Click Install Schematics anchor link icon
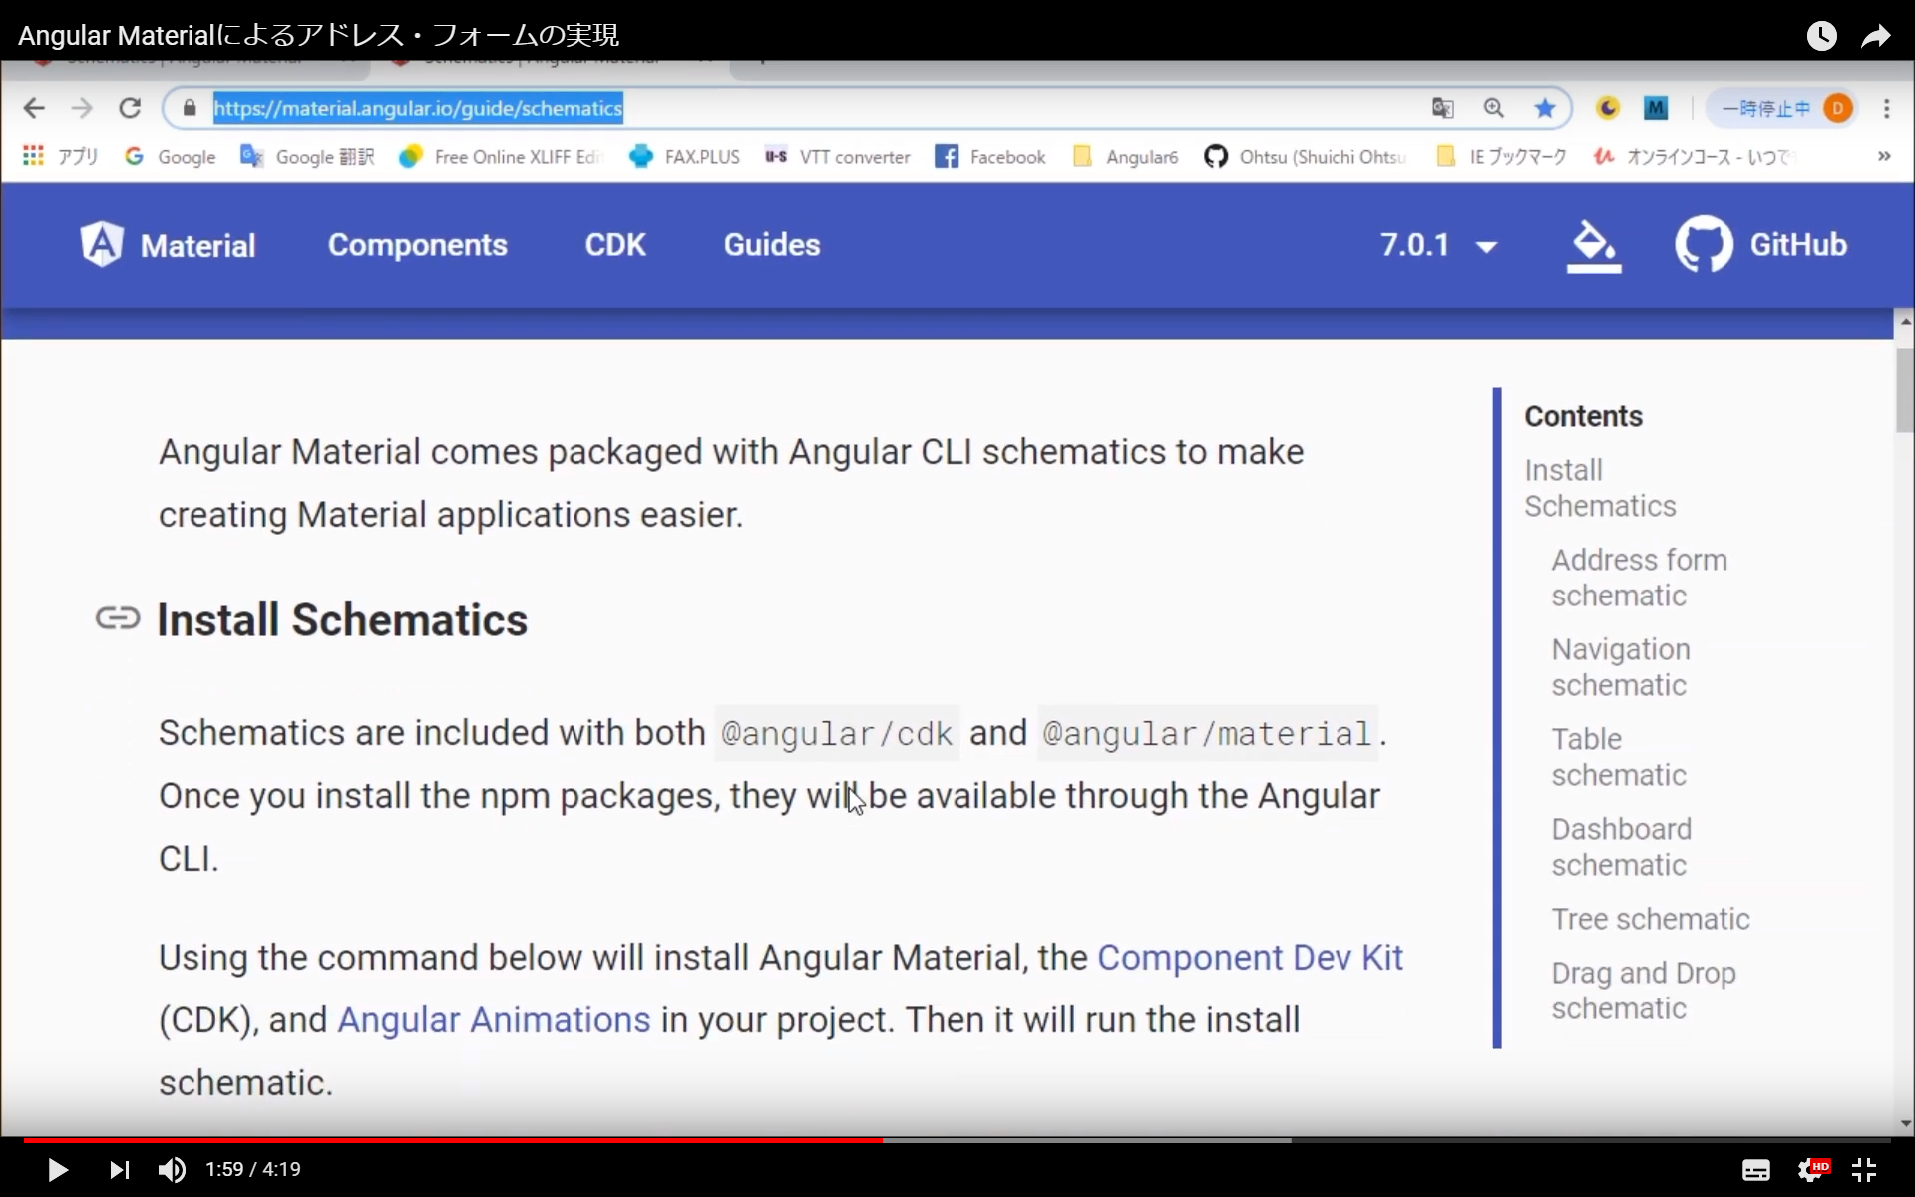 118,618
